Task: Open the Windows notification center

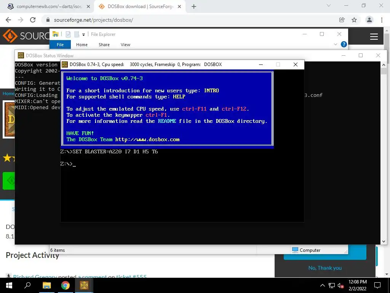Action: [377, 285]
